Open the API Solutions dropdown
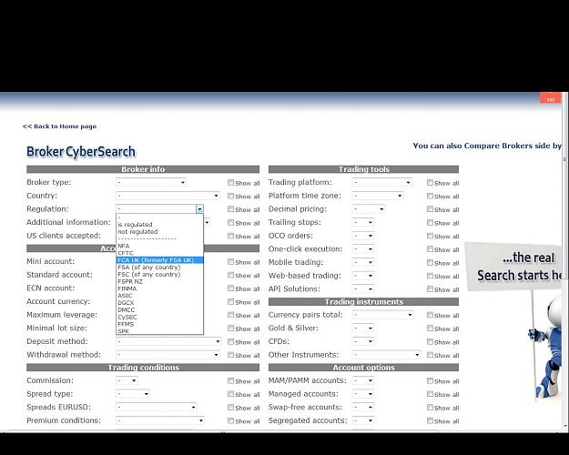The width and height of the screenshot is (569, 455). 363,288
